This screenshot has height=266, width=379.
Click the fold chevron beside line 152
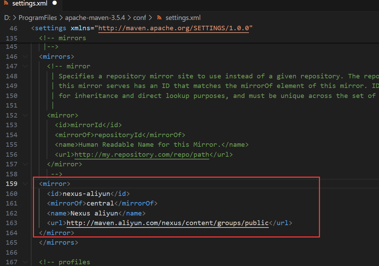(x=25, y=115)
